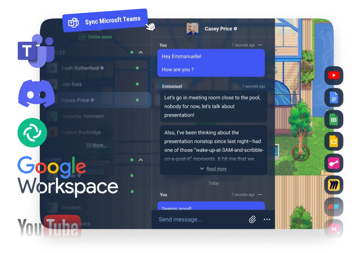Image resolution: width=355 pixels, height=253 pixels.
Task: Click the Hey Emmanuelle message bubble
Action: click(x=211, y=63)
